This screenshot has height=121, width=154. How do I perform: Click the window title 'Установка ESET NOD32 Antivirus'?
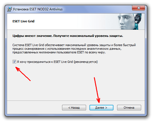tap(38, 9)
